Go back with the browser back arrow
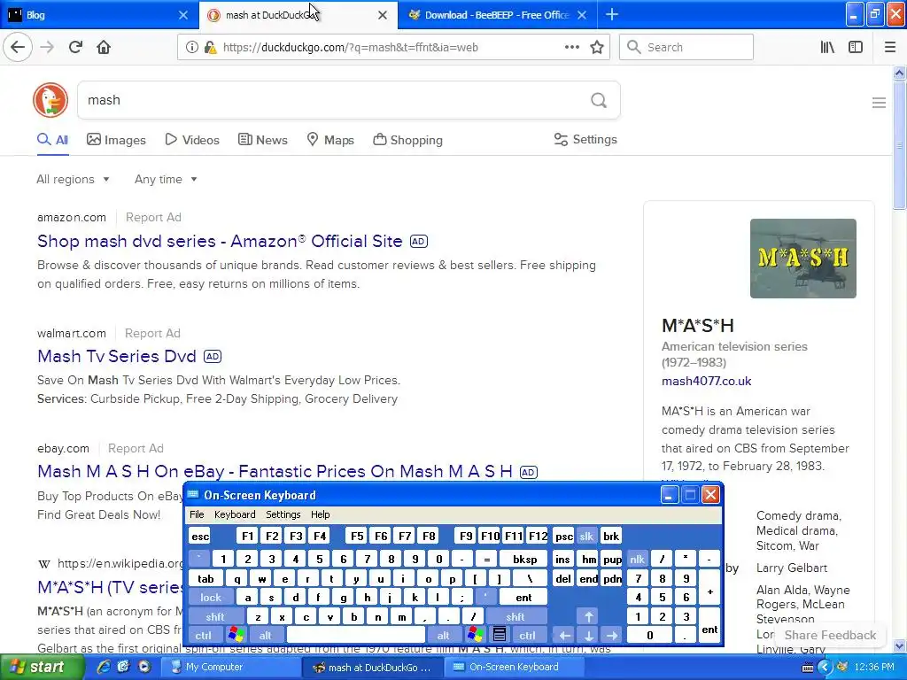Screen dimensions: 907x680 click(x=18, y=47)
